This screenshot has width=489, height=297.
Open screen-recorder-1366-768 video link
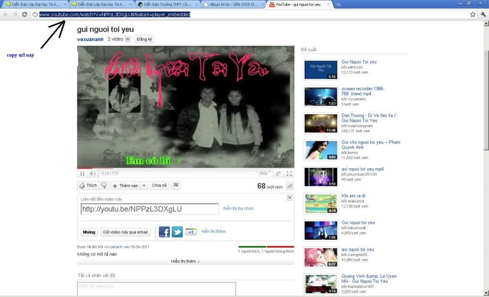tap(363, 91)
